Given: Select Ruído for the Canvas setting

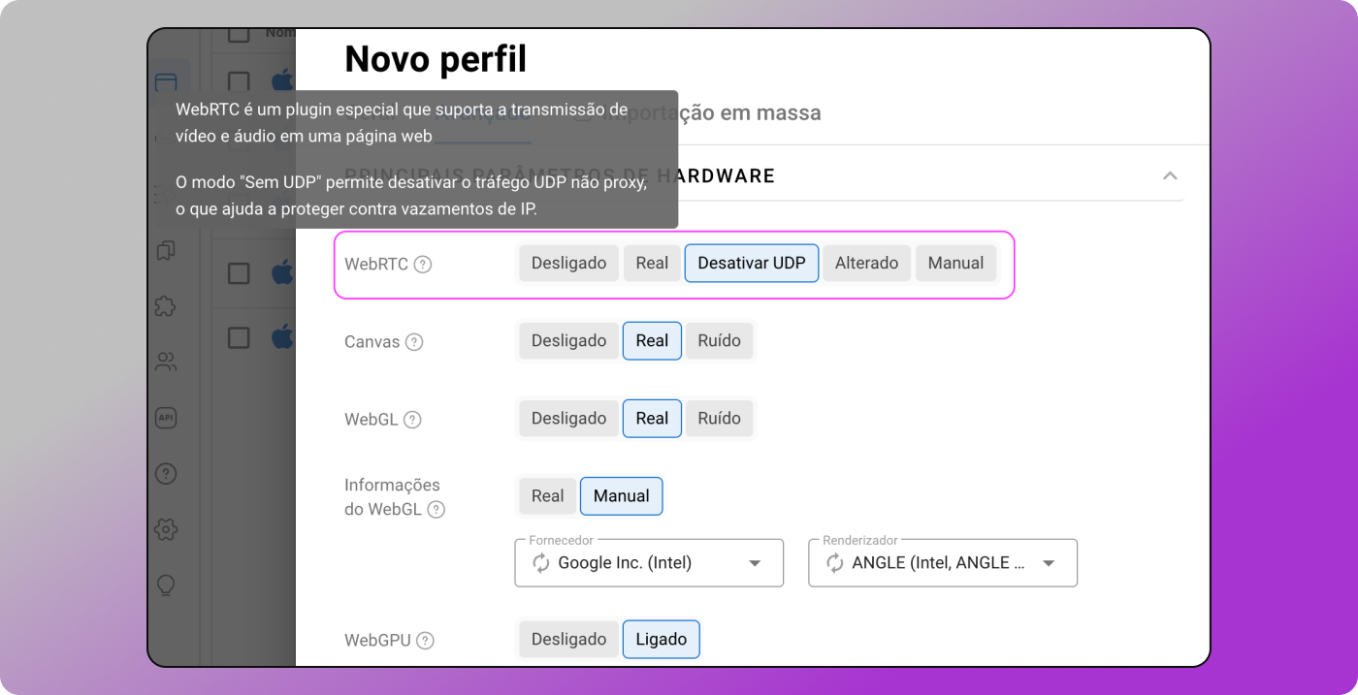Looking at the screenshot, I should click(719, 340).
